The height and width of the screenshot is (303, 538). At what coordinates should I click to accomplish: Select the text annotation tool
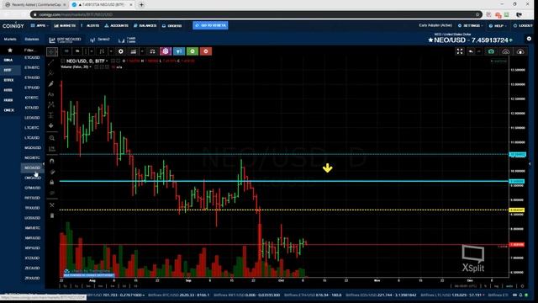[x=51, y=94]
